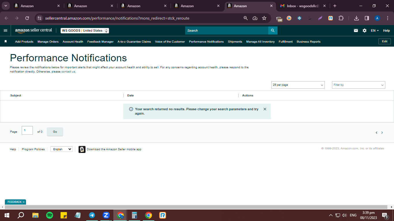Open the WS GOODS account switcher
394x221 pixels.
[85, 31]
